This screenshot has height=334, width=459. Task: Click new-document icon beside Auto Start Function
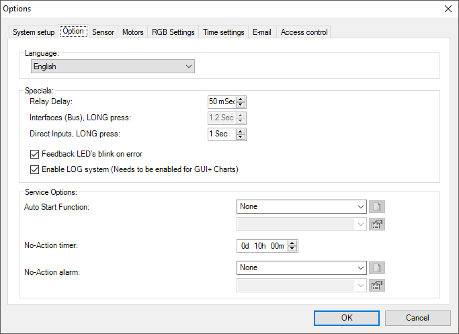(378, 207)
